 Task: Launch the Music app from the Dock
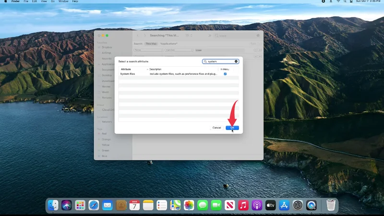click(243, 205)
